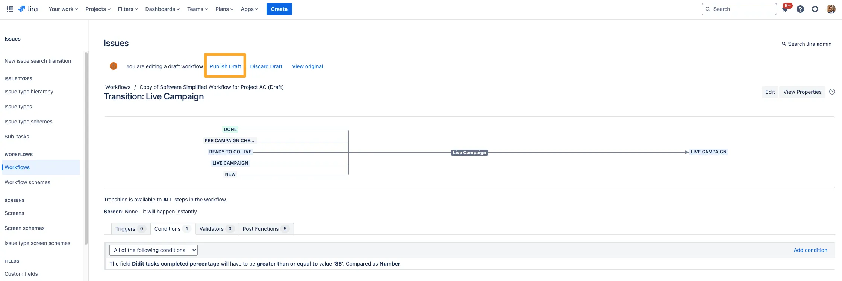The width and height of the screenshot is (842, 281).
Task: Click the View Properties button
Action: 803,92
